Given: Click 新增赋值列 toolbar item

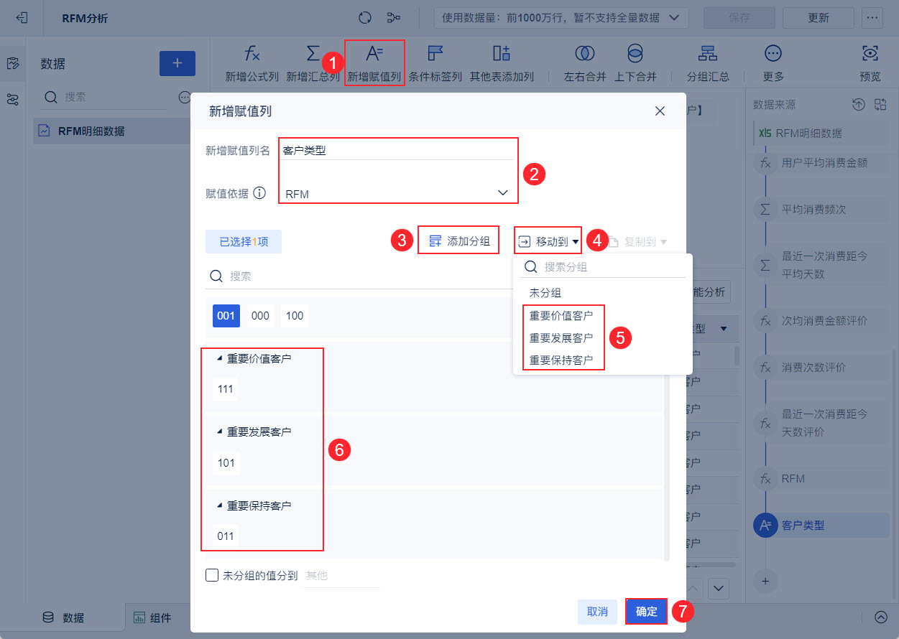Looking at the screenshot, I should click(374, 63).
